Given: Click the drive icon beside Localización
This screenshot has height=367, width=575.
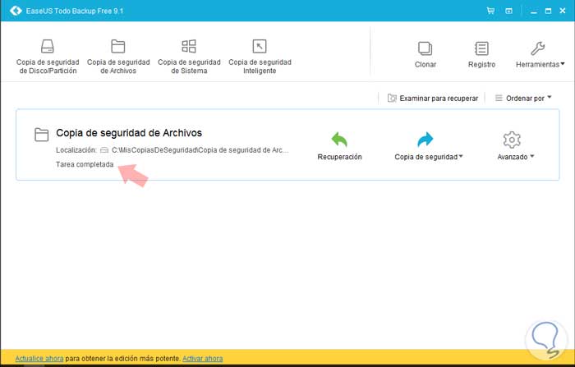Looking at the screenshot, I should 104,150.
